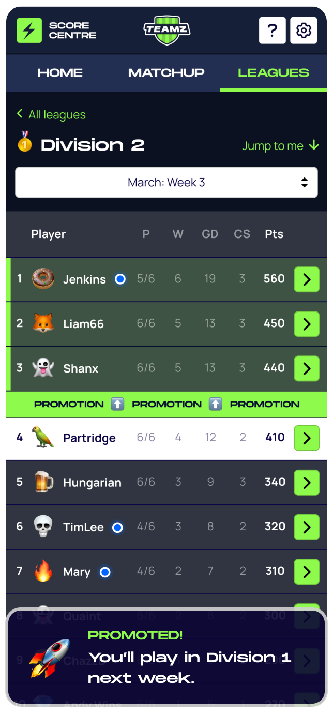Expand Hungarian's row with green arrow
Viewport: 333px width, 714px height.
tap(307, 483)
